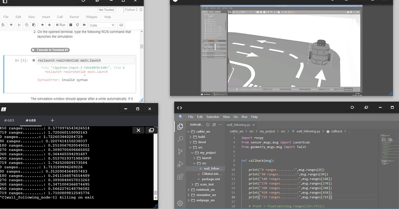This screenshot has height=209, width=399.
Task: Click the roslaunch command input cell
Action: point(85,60)
